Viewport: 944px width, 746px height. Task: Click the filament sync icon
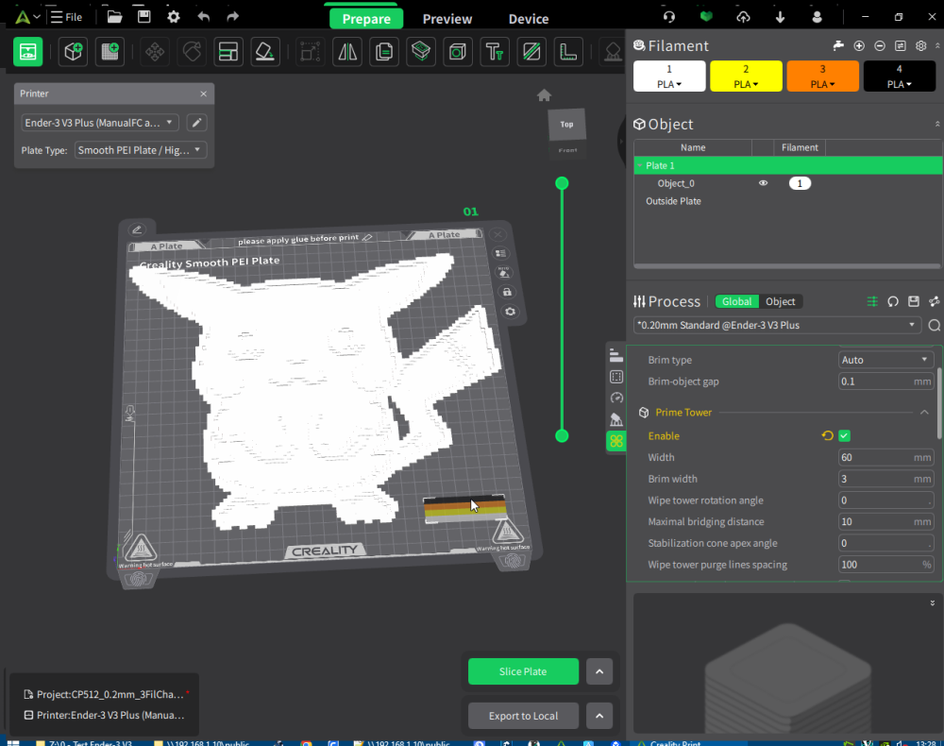(x=900, y=45)
